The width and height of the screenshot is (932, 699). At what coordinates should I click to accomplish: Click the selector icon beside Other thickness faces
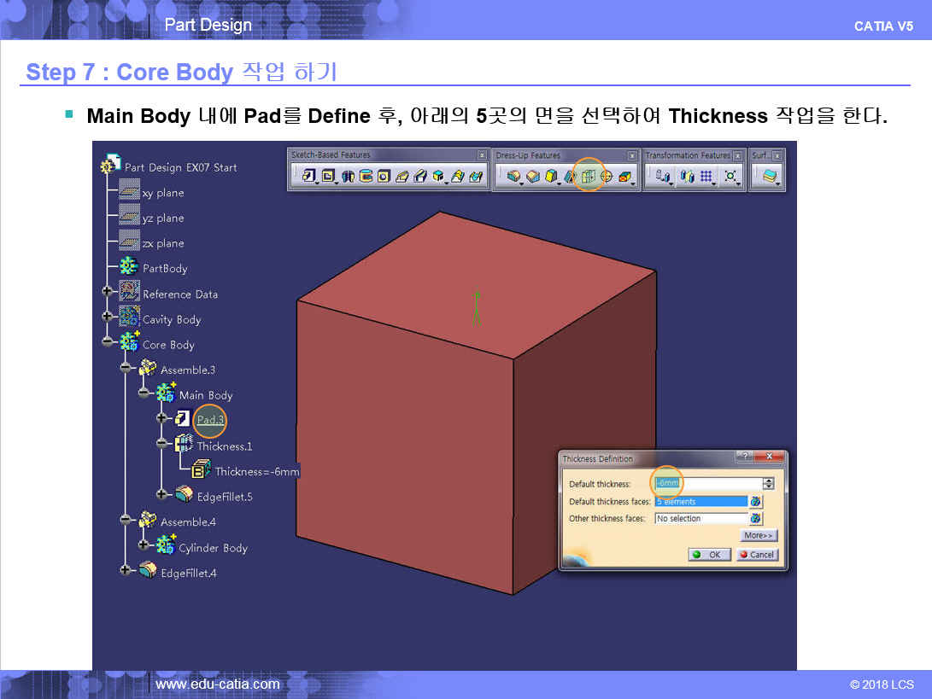pyautogui.click(x=755, y=518)
